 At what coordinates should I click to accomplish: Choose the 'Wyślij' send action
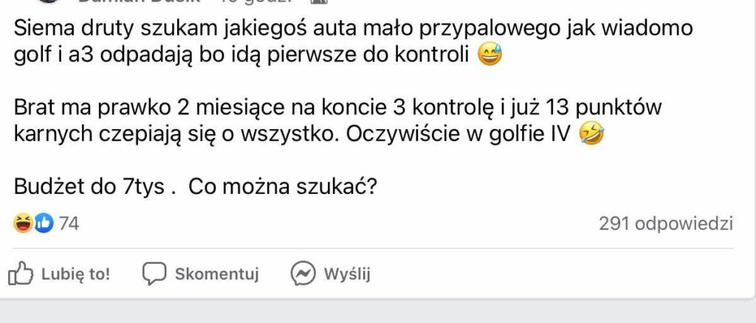coord(347,274)
